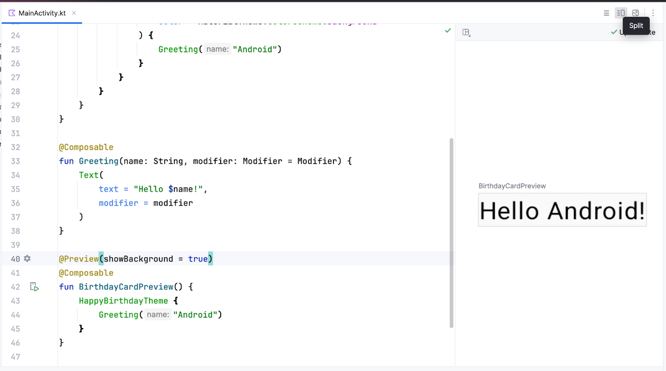Viewport: 666px width, 371px height.
Task: Switch editor to Code-only view
Action: tap(606, 13)
